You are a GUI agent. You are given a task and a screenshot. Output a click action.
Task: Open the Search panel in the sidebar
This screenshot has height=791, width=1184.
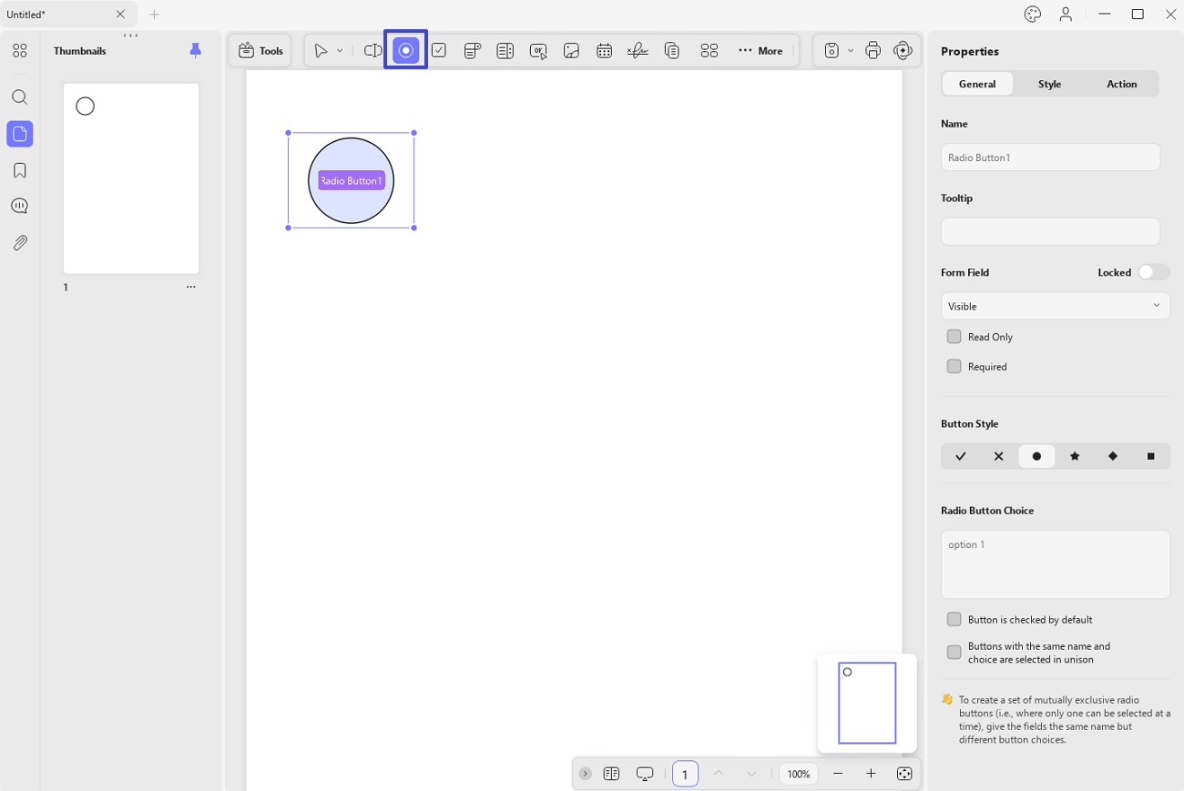click(x=19, y=97)
